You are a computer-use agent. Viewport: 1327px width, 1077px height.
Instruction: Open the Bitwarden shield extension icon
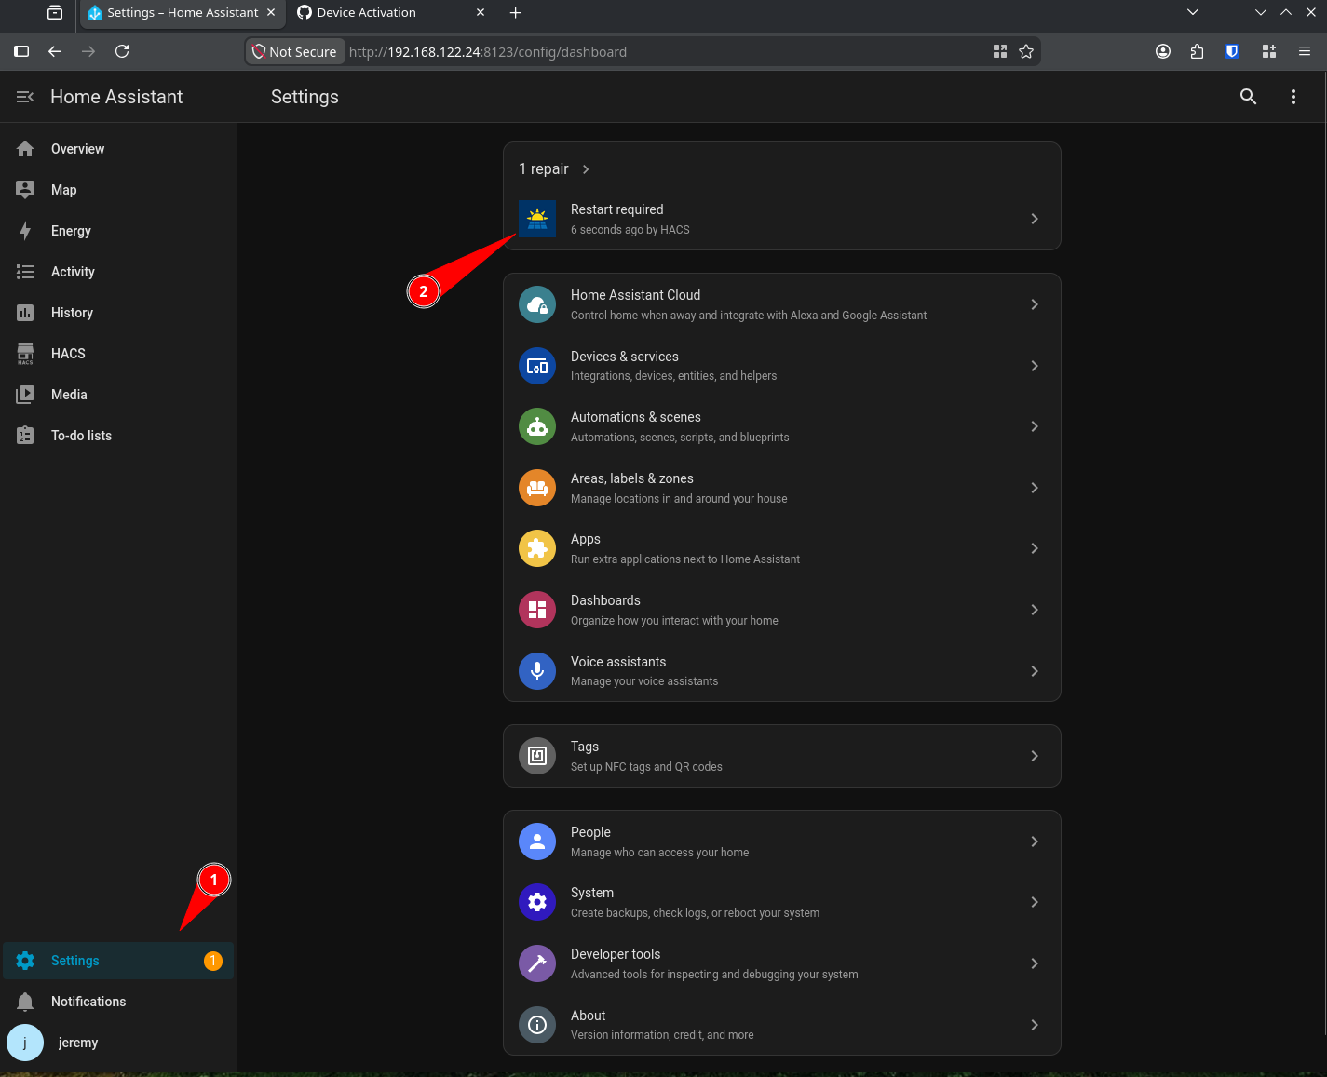(x=1232, y=51)
